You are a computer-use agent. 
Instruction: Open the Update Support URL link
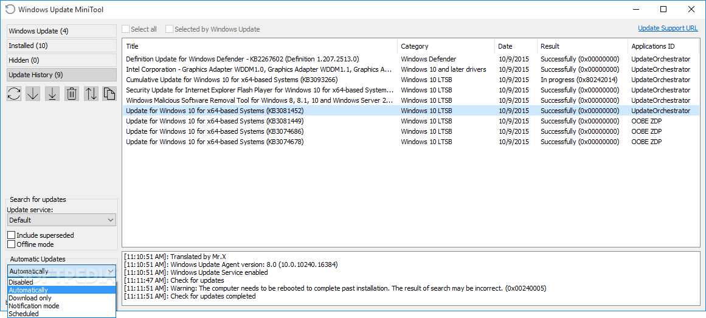click(668, 28)
